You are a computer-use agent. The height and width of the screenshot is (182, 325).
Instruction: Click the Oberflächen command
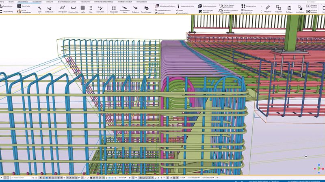click(x=247, y=10)
